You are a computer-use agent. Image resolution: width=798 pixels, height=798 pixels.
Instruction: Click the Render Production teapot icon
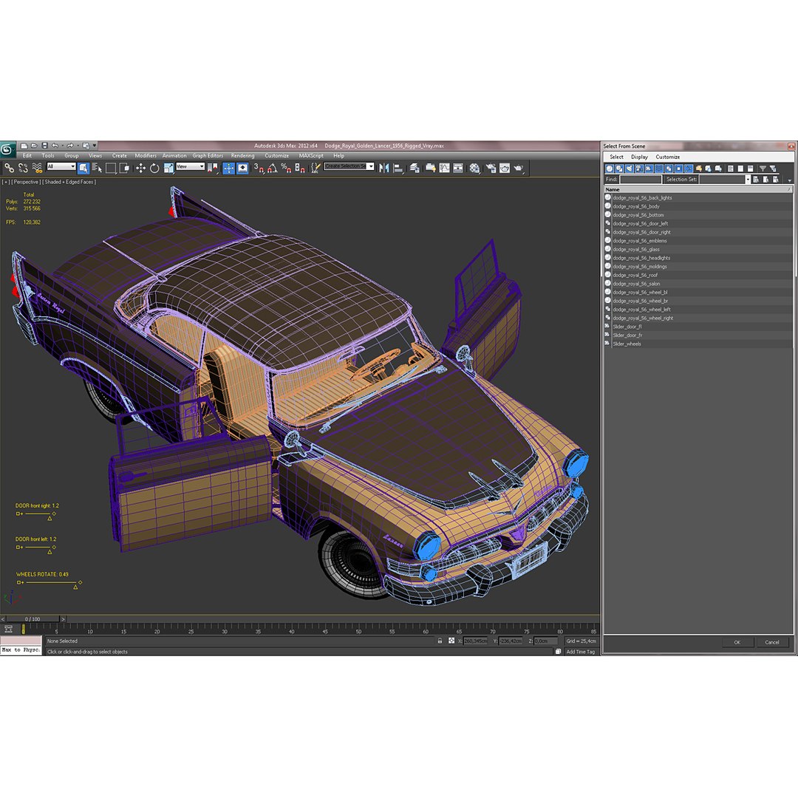(519, 168)
